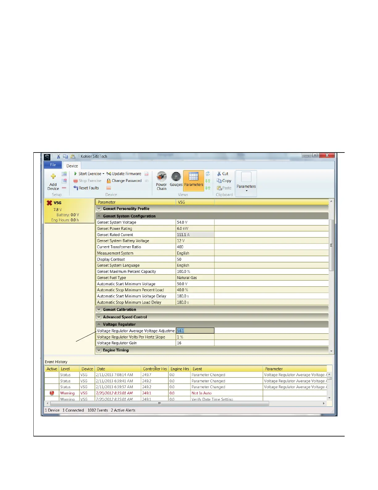Click the Active column header
The image size is (378, 490).
click(52, 369)
